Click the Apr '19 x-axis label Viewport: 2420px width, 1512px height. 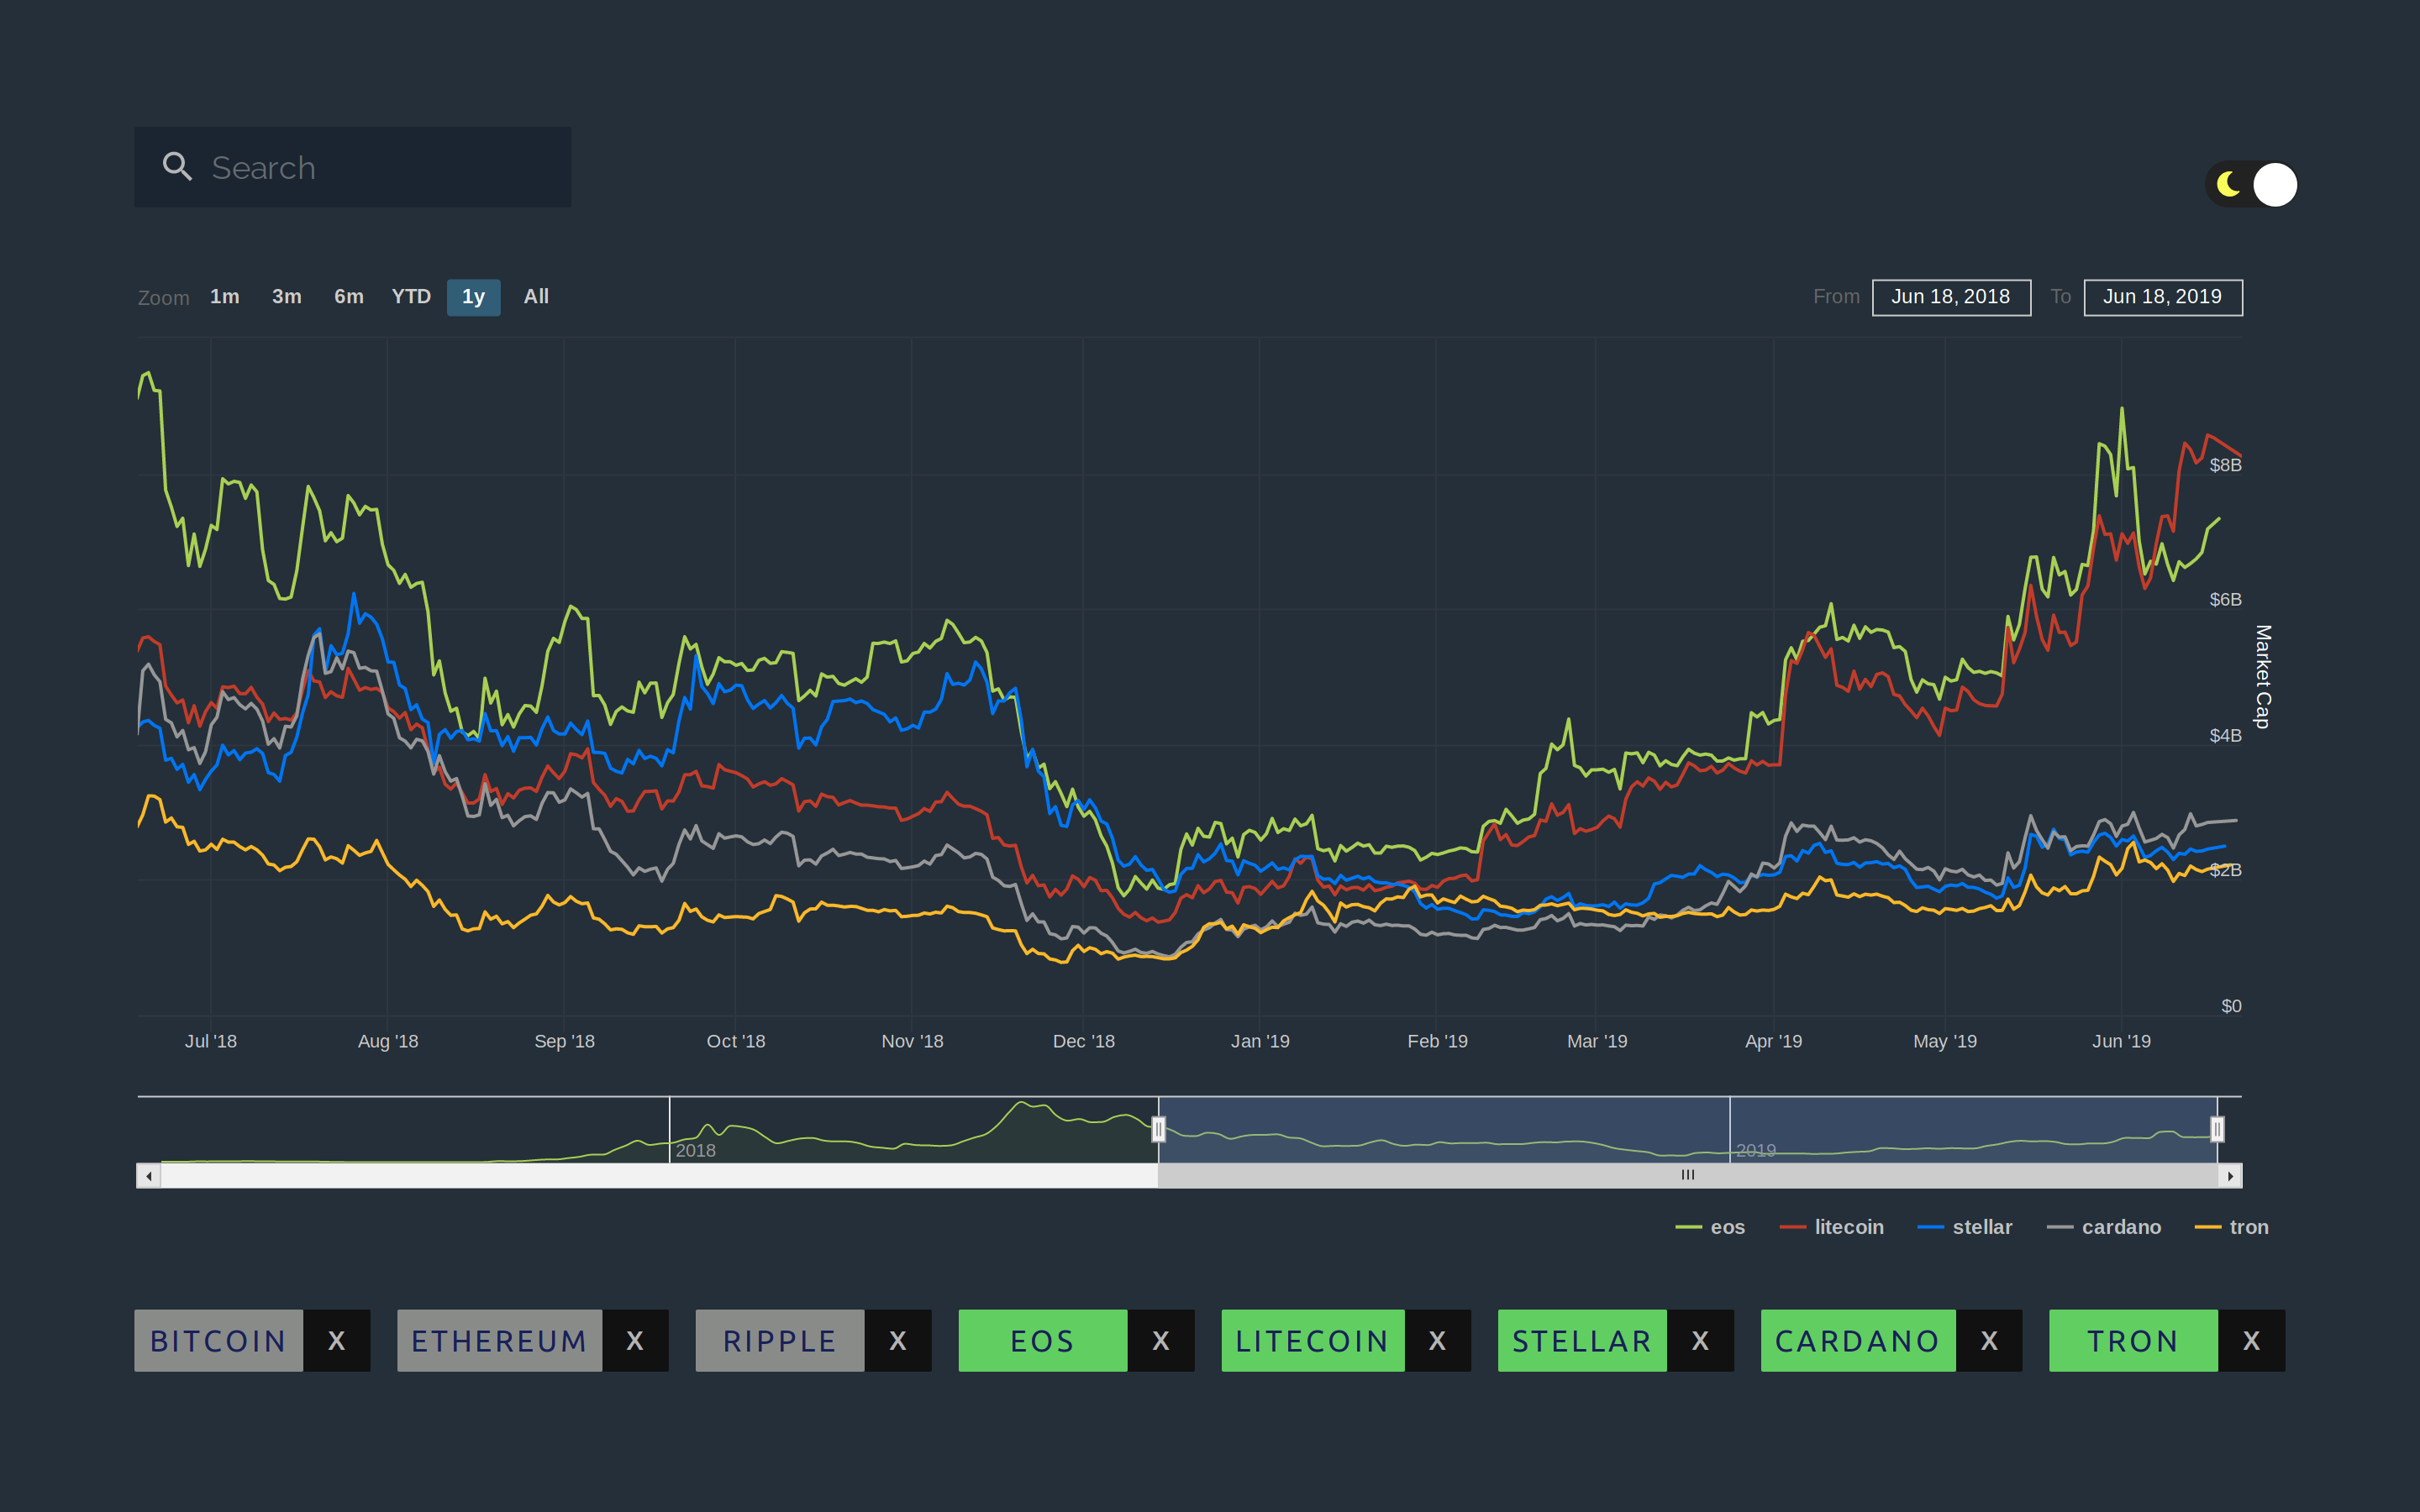(x=1773, y=1041)
